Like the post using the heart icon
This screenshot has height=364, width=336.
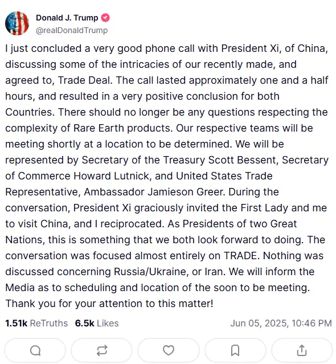click(169, 350)
